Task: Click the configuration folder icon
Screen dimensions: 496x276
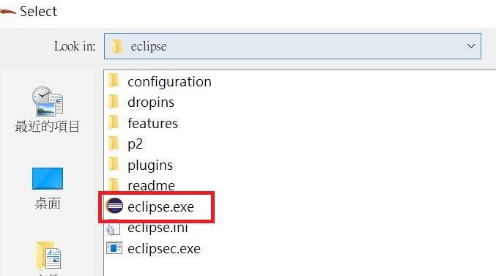Action: (x=114, y=81)
